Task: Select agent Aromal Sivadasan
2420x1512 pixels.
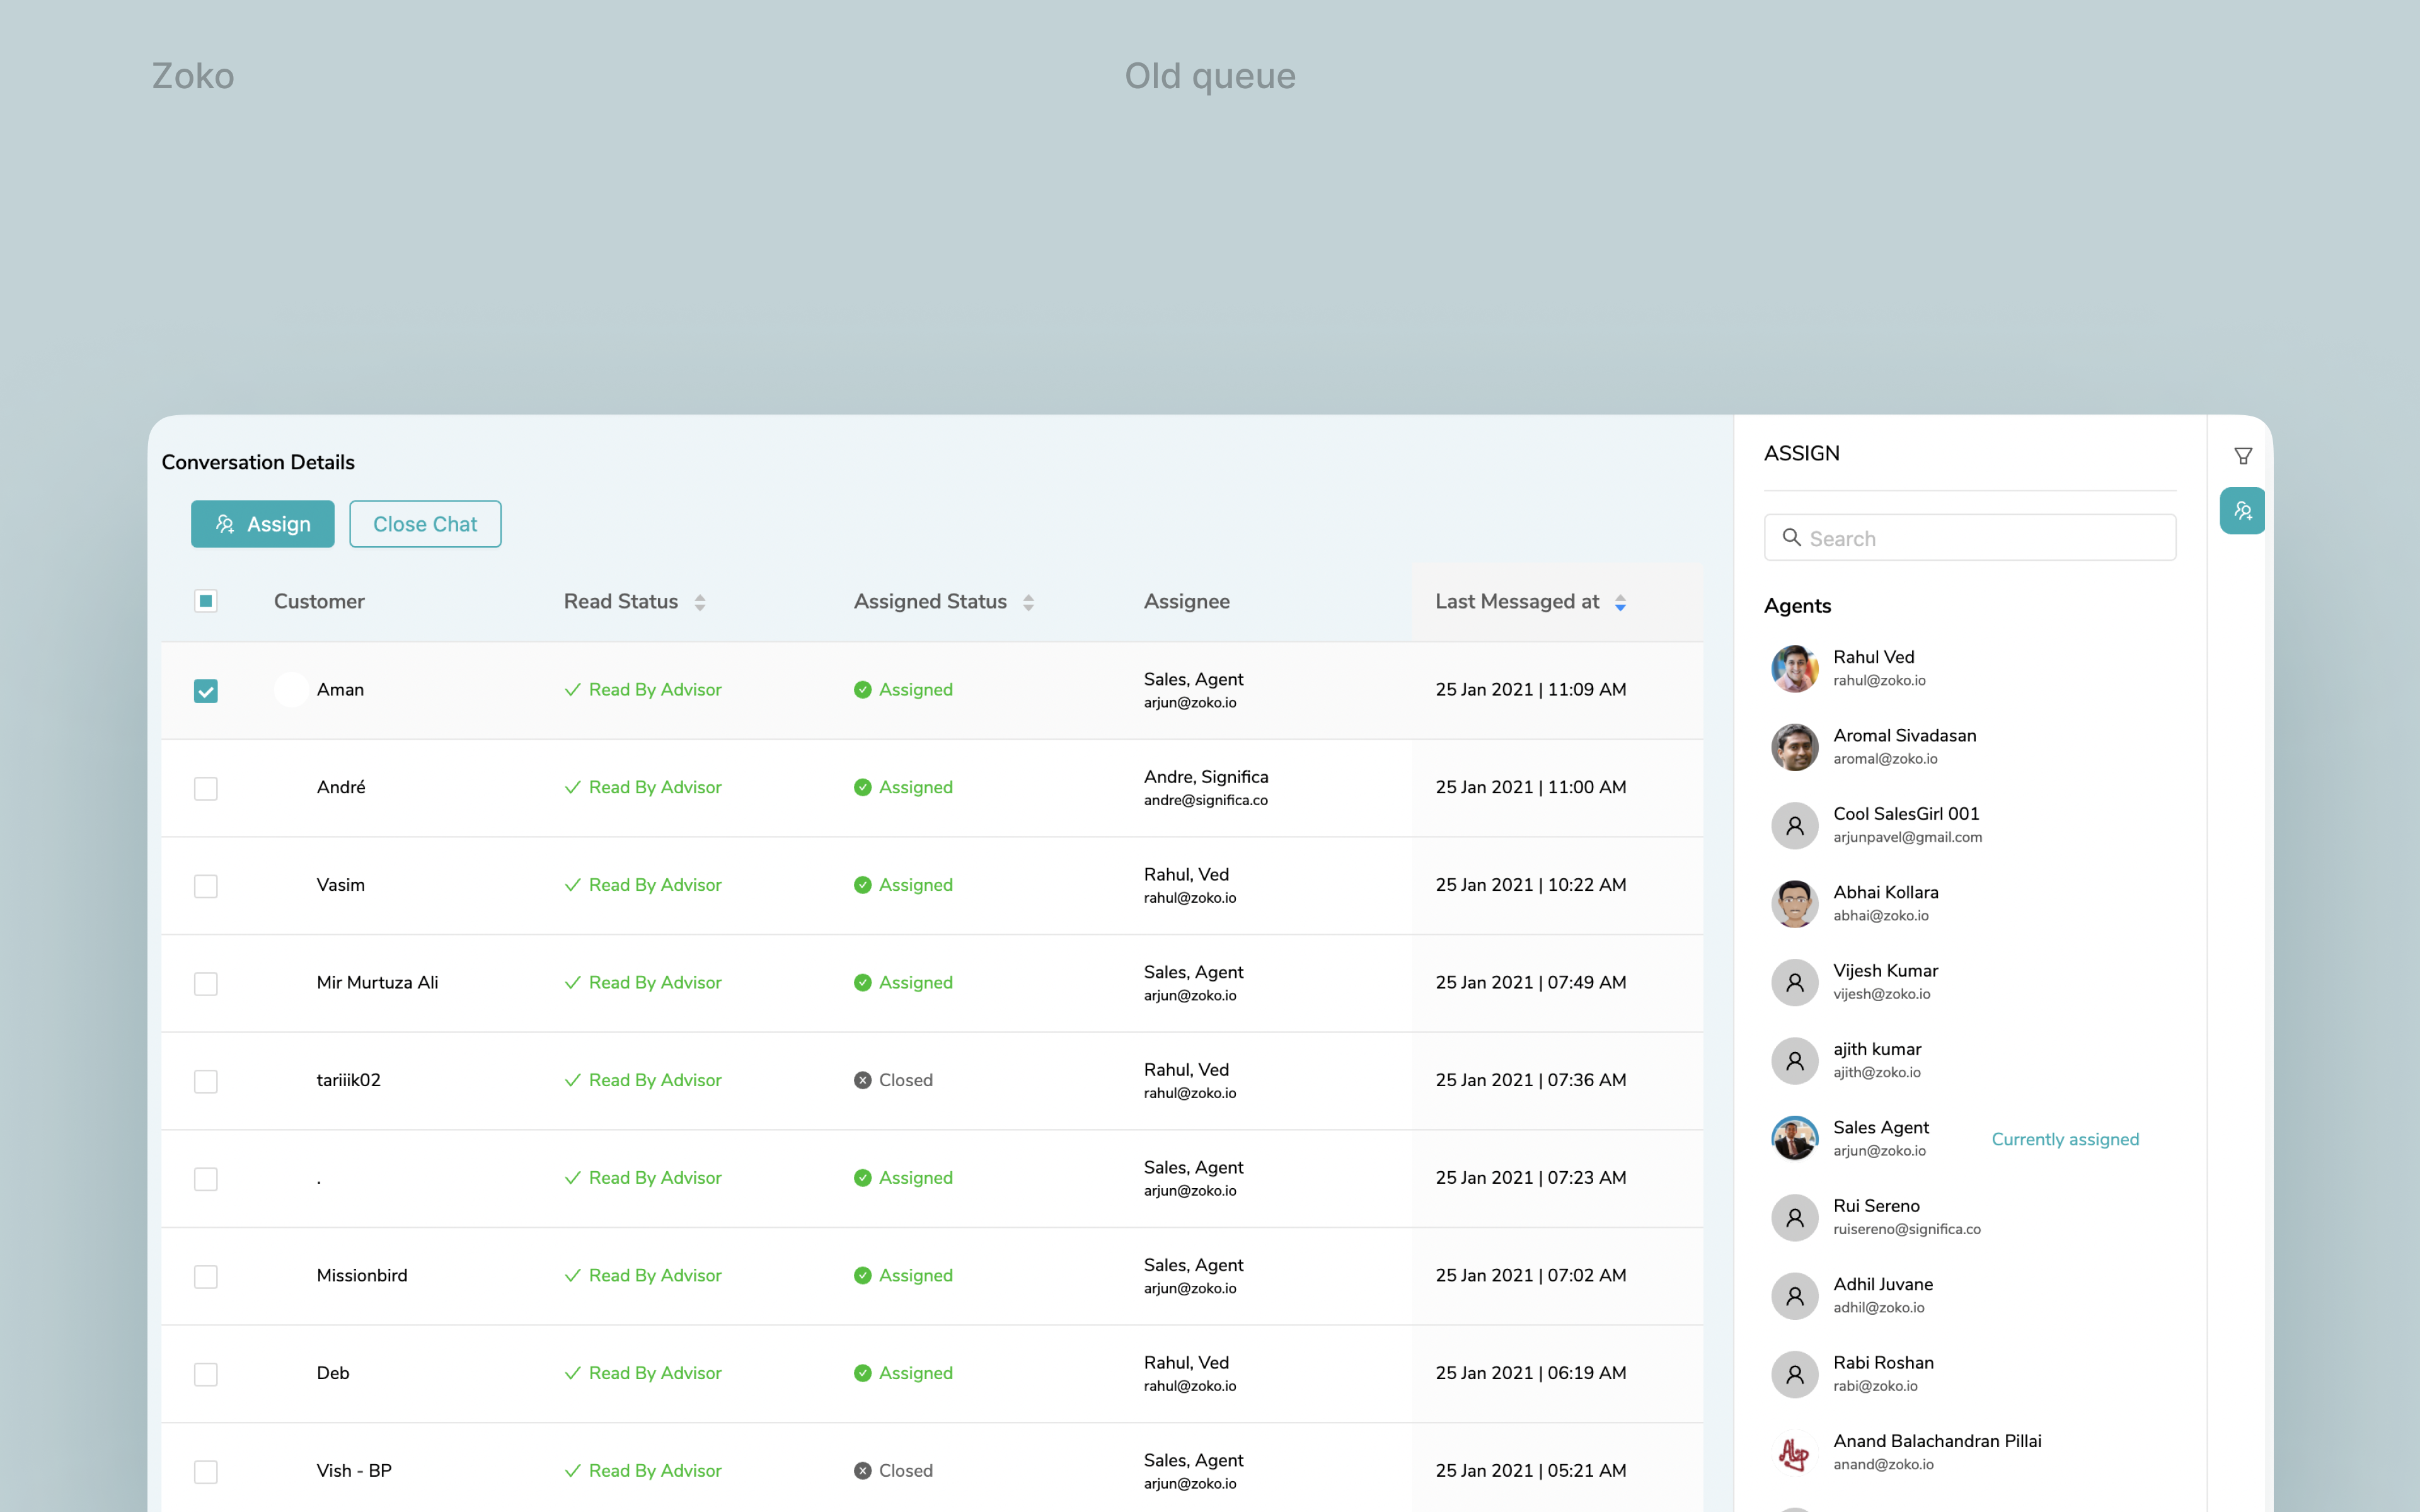Action: (1970, 747)
